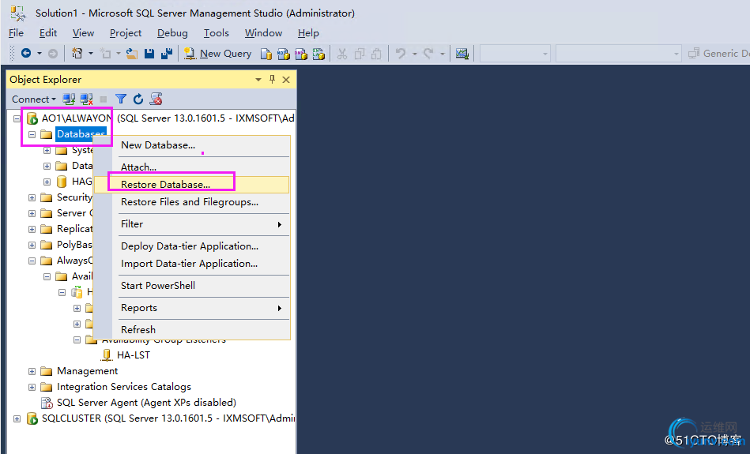750x454 pixels.
Task: Choose Start PowerShell from context menu
Action: tap(191, 286)
